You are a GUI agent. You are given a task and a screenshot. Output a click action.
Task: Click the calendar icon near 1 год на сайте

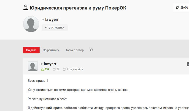tap(64, 70)
